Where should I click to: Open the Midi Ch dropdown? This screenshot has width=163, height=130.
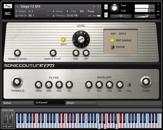point(48,16)
